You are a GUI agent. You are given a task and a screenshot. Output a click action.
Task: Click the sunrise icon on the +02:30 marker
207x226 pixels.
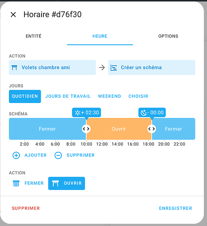tap(77, 113)
